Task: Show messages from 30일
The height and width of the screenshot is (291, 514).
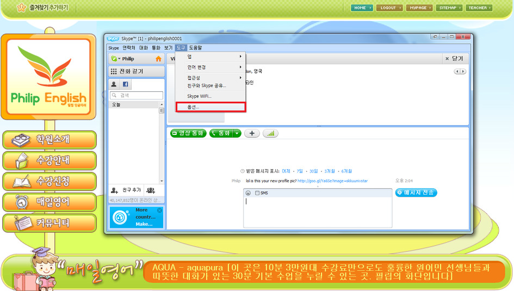Action: tap(314, 171)
